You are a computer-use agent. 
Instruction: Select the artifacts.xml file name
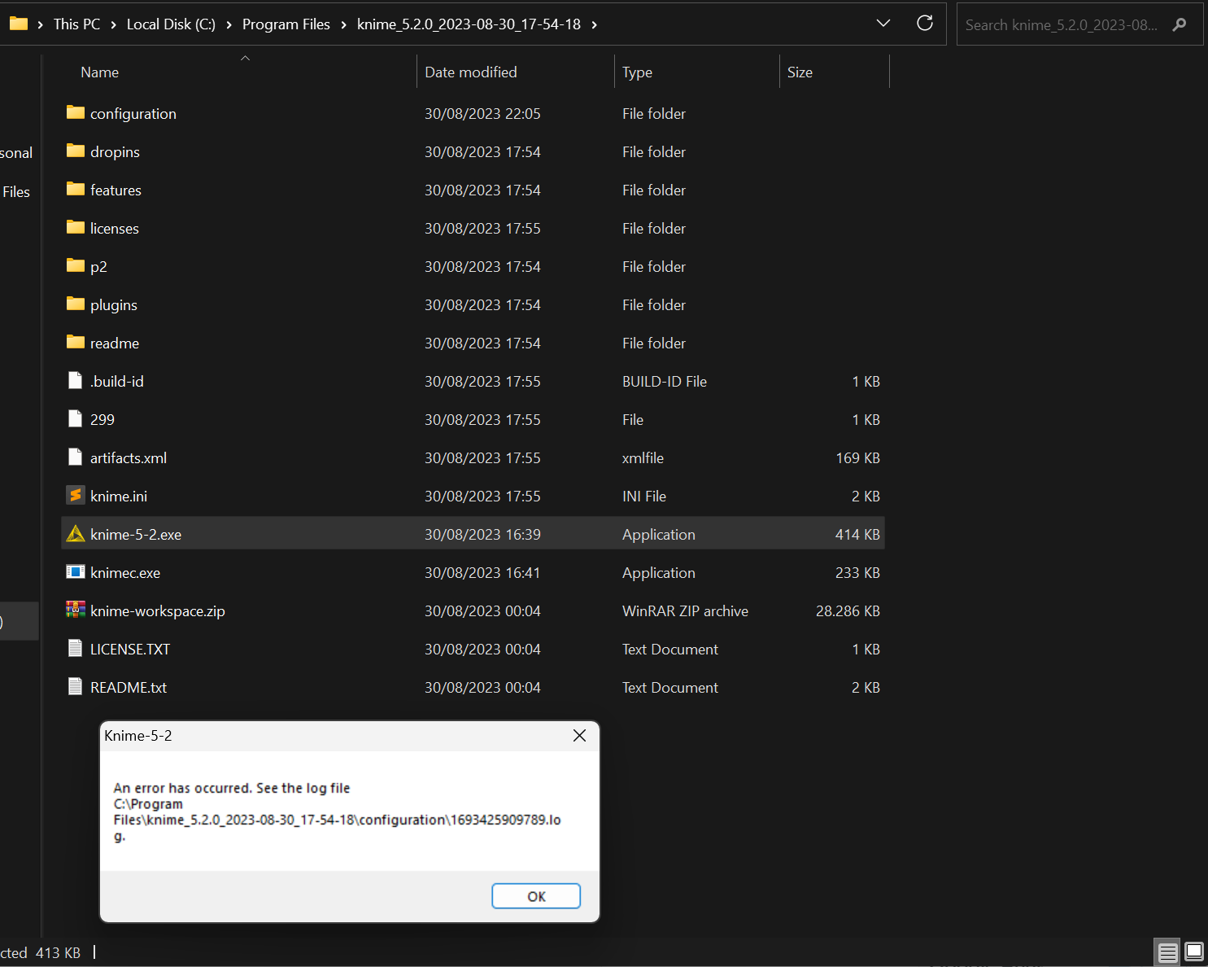click(x=129, y=458)
